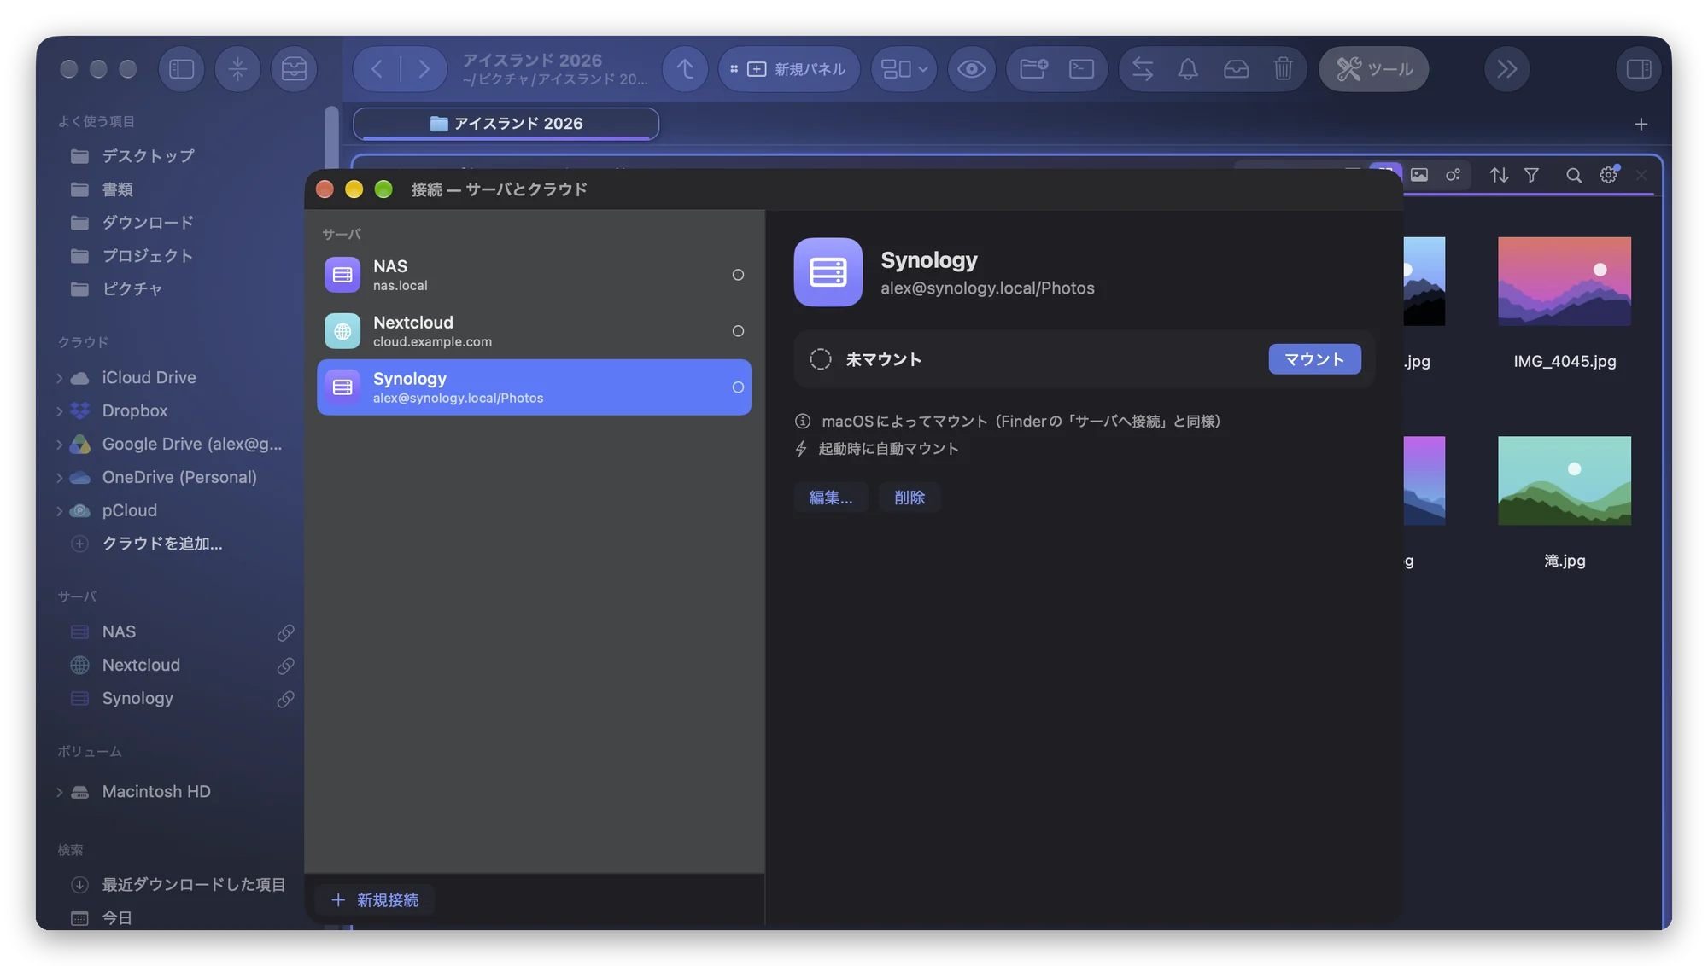The height and width of the screenshot is (966, 1708).
Task: Go back in folder history
Action: (x=377, y=69)
